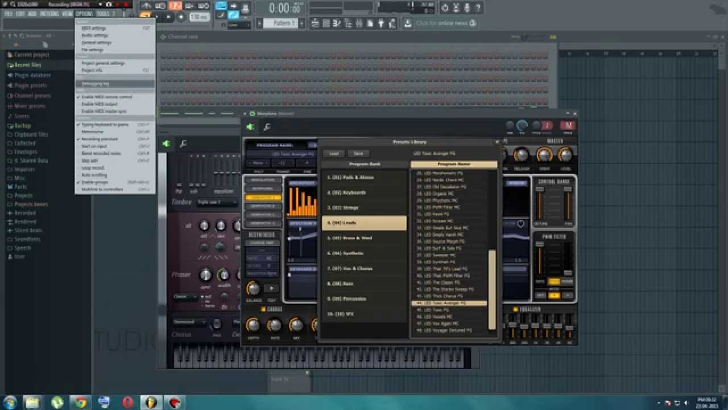Open Project info menu entry
This screenshot has height=410, width=728.
click(115, 71)
